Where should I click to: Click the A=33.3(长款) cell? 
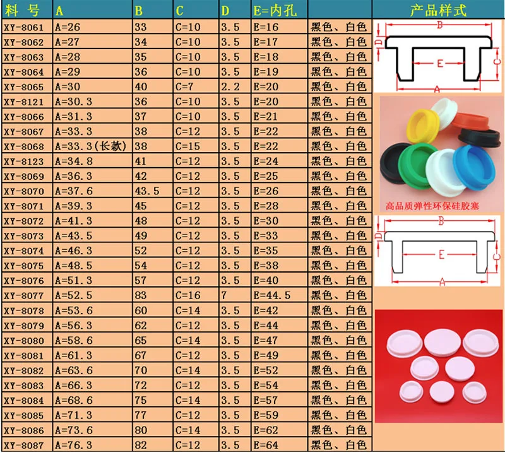[x=91, y=146]
